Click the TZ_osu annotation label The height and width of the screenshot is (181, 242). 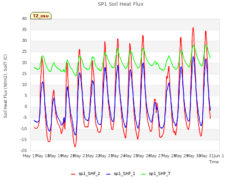tap(41, 16)
